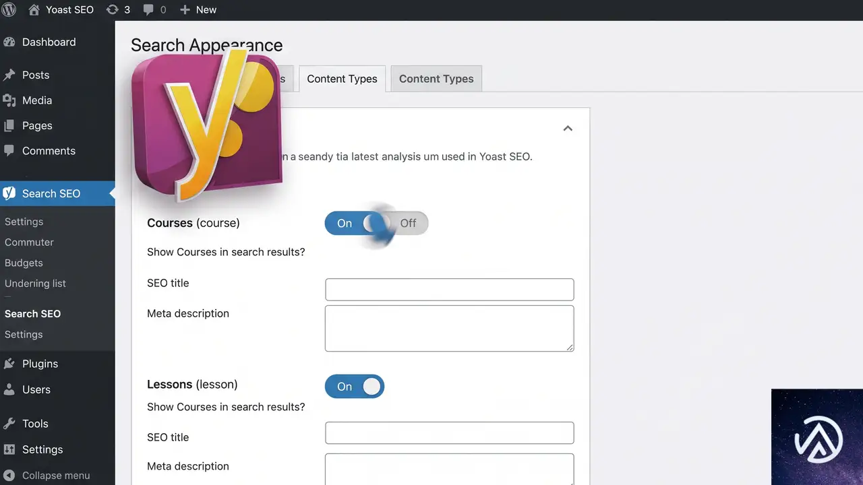
Task: Toggle the Courses search results switch
Action: (376, 223)
